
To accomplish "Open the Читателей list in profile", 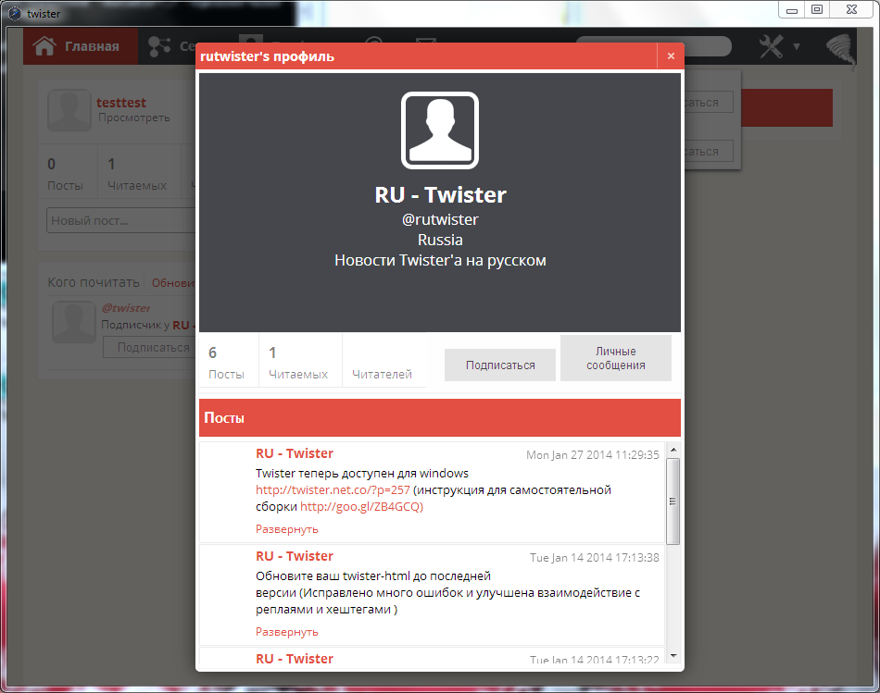I will [x=382, y=374].
